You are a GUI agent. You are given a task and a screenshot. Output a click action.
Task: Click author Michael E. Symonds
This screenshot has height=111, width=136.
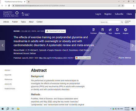[38, 50]
